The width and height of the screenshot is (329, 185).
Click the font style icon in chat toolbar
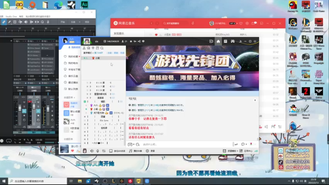[138, 144]
